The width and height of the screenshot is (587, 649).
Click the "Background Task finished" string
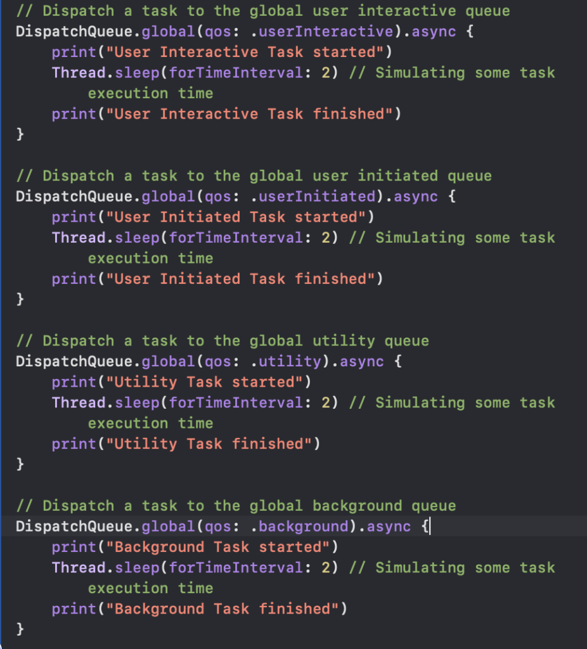tap(223, 609)
